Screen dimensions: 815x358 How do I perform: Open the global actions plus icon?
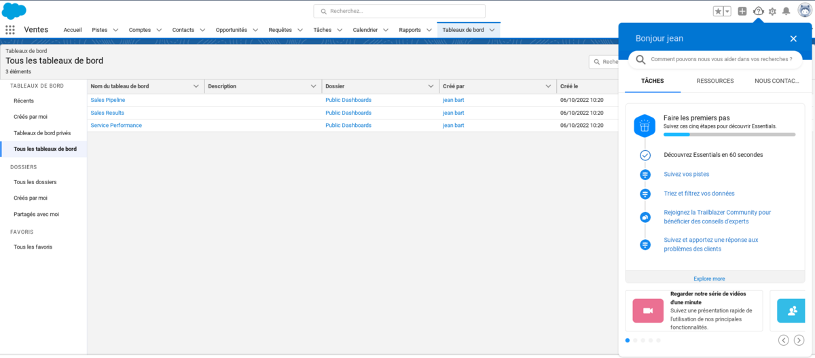[x=742, y=11]
